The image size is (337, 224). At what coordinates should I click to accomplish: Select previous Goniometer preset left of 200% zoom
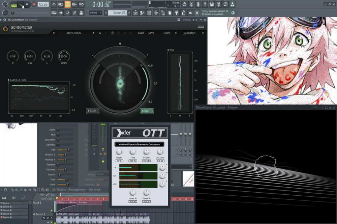[54, 33]
